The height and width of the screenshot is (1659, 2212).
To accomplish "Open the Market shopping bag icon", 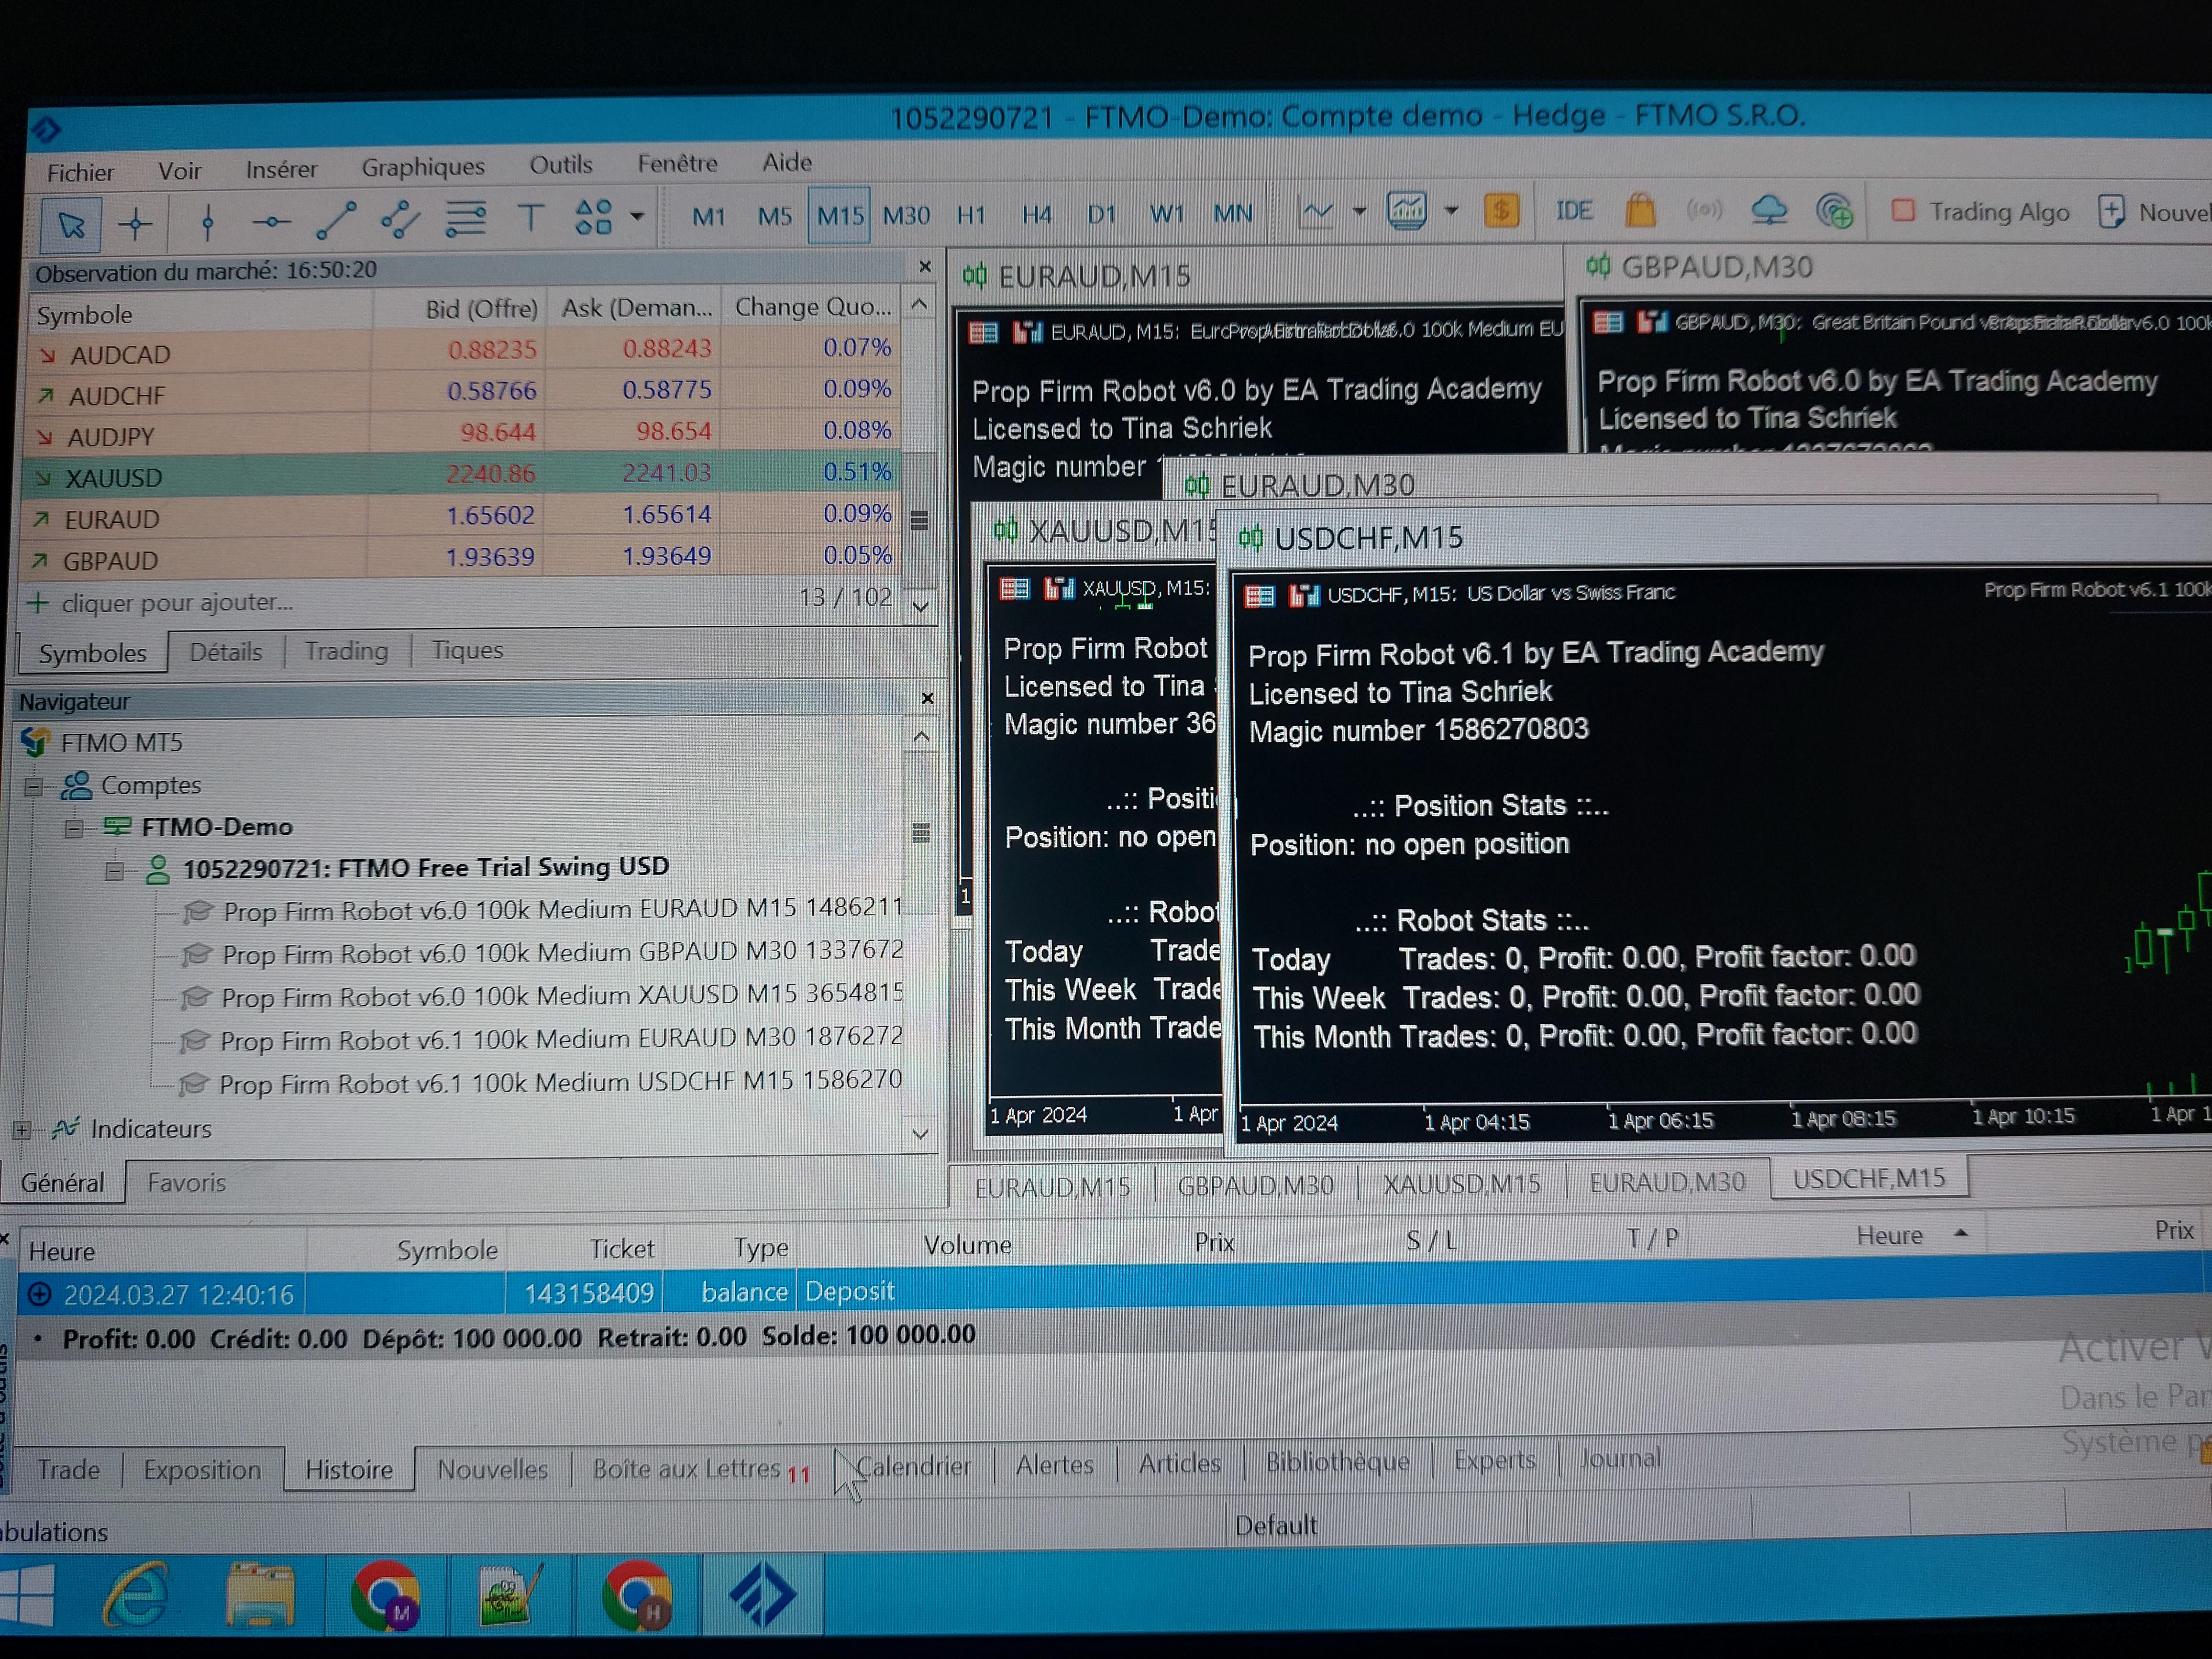I will tap(1640, 209).
